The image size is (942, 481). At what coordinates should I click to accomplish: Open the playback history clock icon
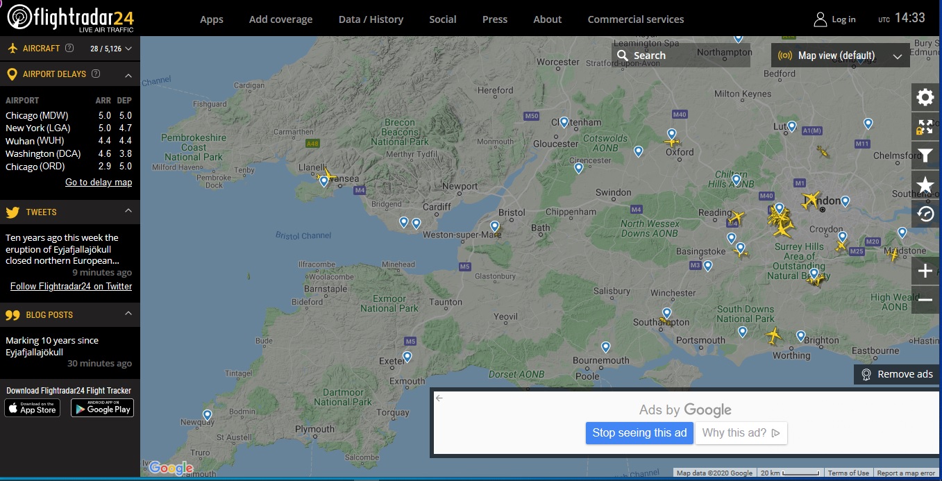click(925, 214)
